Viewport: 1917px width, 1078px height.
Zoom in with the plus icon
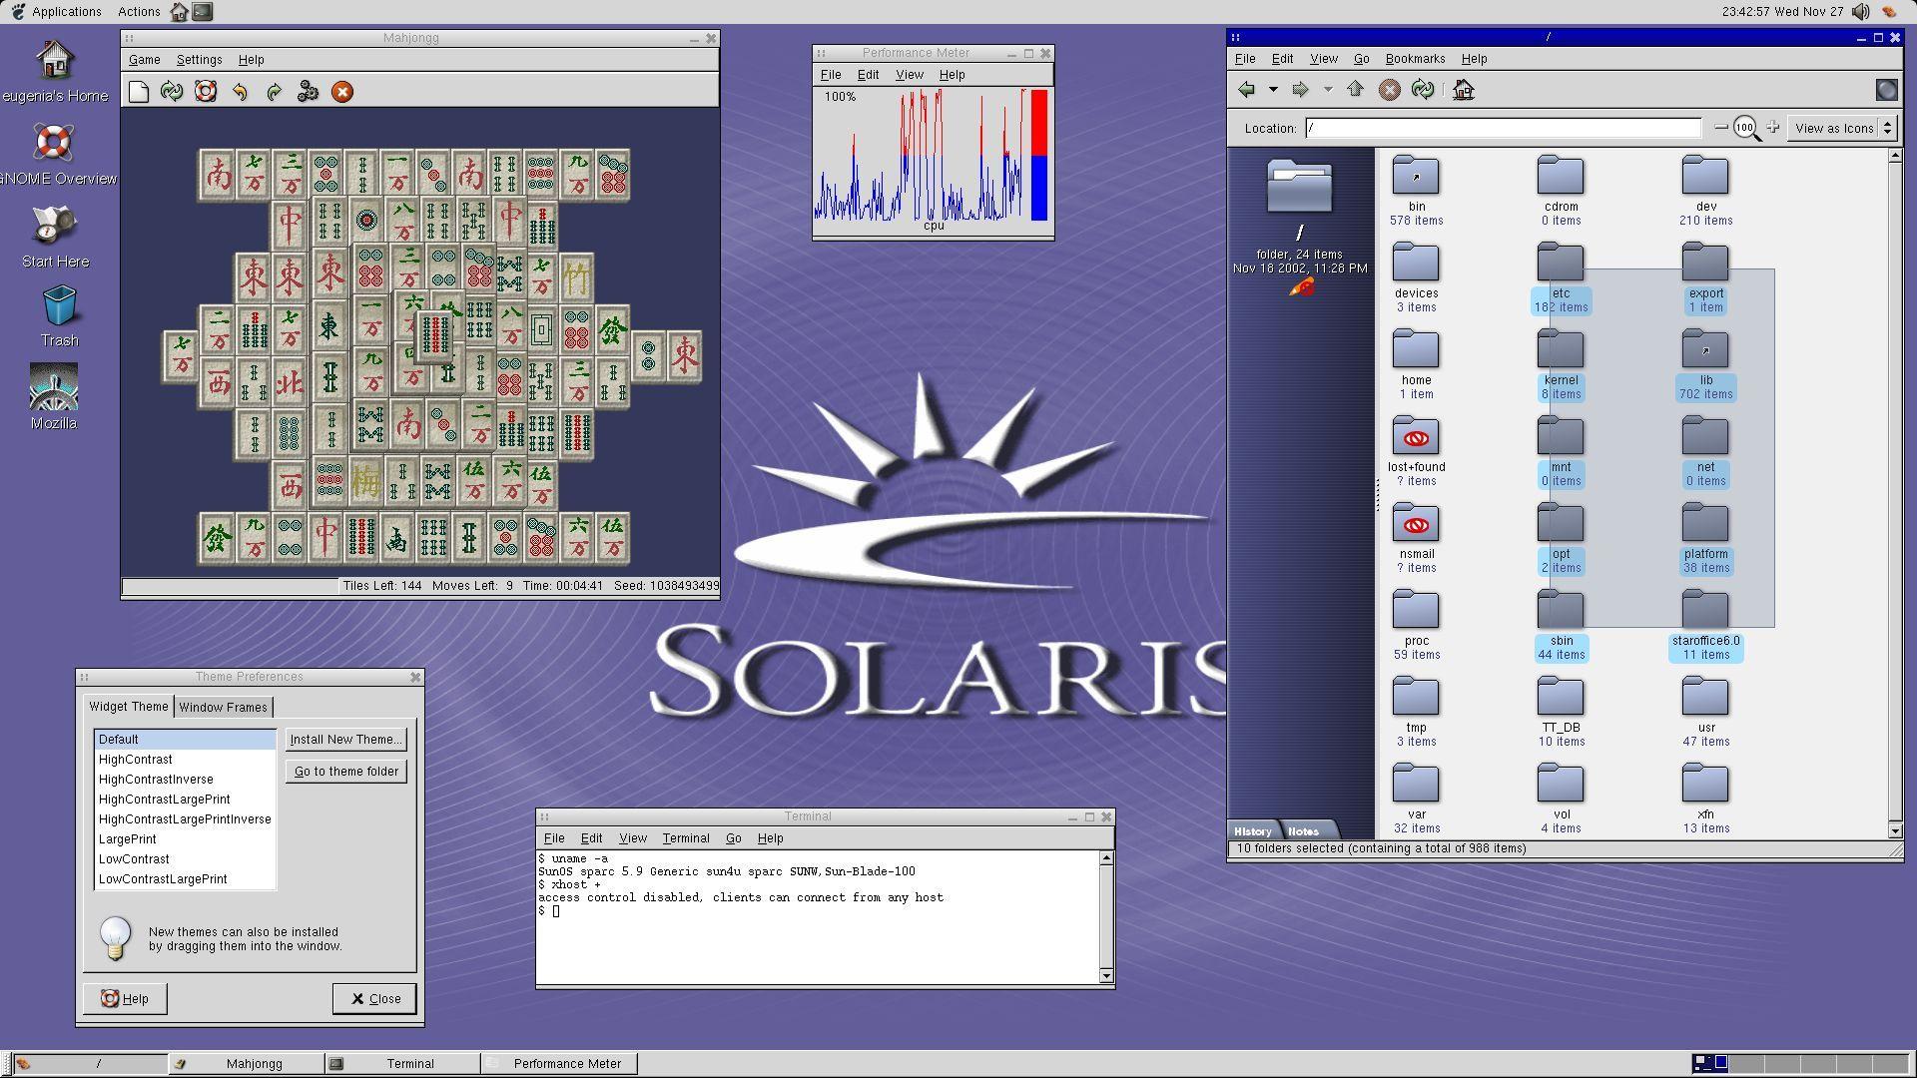coord(1773,128)
